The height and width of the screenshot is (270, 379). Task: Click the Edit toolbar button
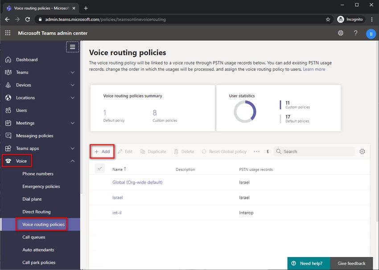pyautogui.click(x=125, y=151)
